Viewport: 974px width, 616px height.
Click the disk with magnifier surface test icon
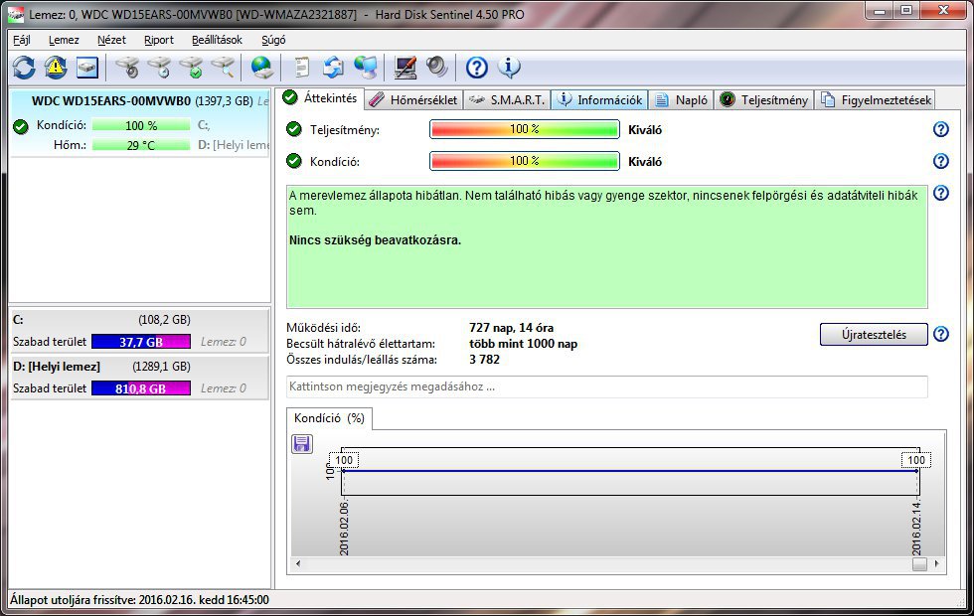(x=223, y=68)
